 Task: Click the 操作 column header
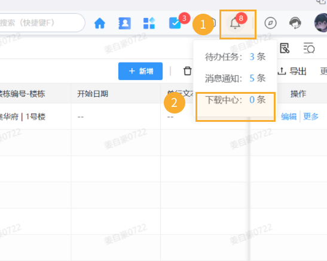pyautogui.click(x=298, y=94)
